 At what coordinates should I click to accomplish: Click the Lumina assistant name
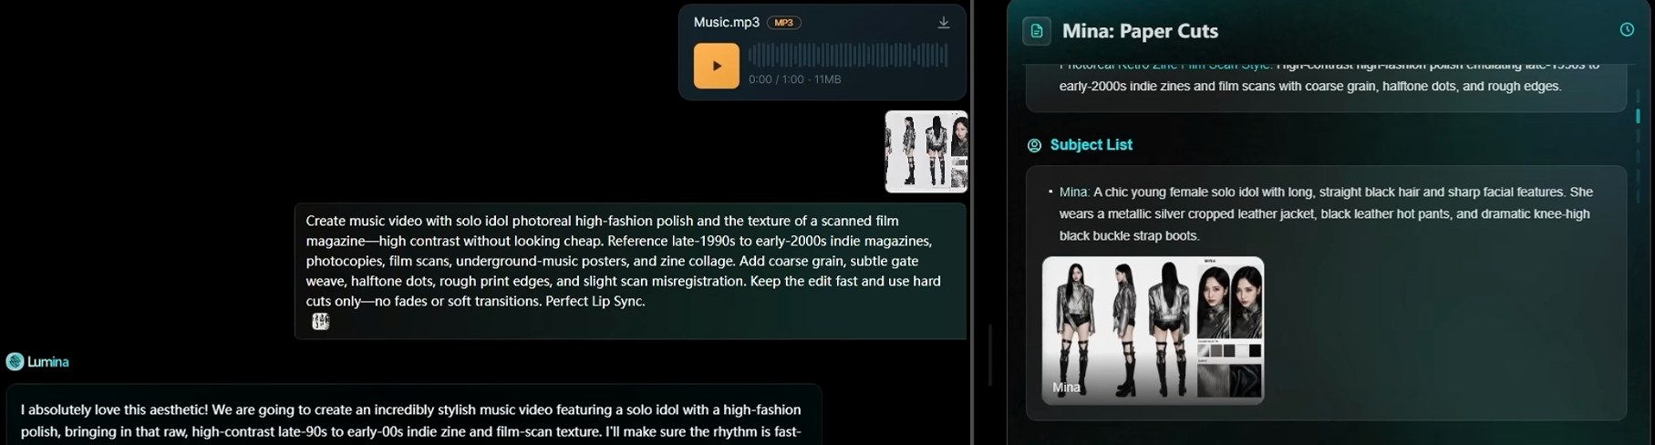pos(48,362)
